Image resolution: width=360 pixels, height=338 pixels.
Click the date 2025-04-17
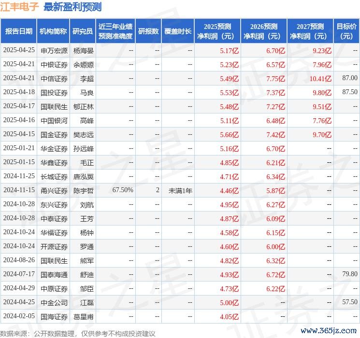pos(19,106)
